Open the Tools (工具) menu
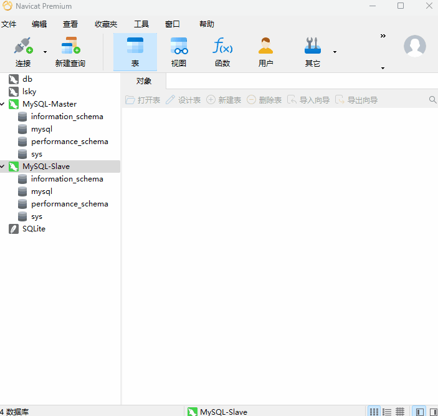The image size is (438, 416). coord(141,24)
